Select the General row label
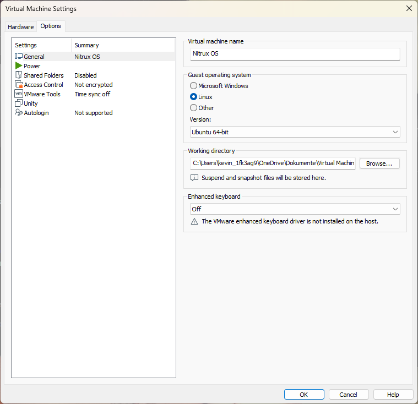The image size is (418, 404). tap(34, 57)
